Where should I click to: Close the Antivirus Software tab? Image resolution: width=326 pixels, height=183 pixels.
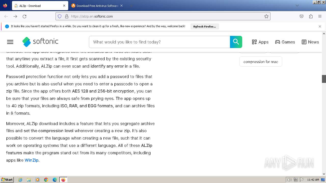tap(121, 6)
